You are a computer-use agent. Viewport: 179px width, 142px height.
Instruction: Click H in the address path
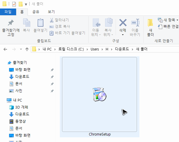(x=107, y=49)
